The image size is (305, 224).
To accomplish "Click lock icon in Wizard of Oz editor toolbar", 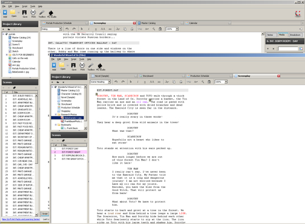I will pyautogui.click(x=209, y=82).
